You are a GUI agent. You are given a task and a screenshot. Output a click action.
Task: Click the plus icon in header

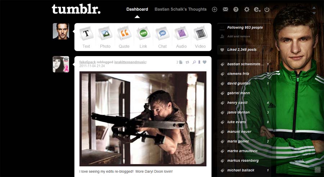point(215,9)
